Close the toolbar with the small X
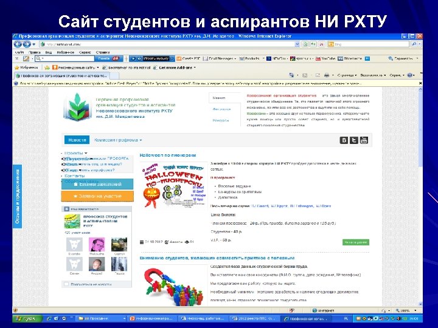The height and width of the screenshot is (328, 438). click(17, 58)
